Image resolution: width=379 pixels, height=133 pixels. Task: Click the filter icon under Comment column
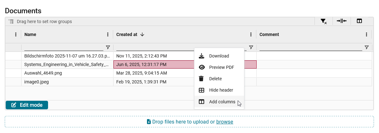pos(367,47)
